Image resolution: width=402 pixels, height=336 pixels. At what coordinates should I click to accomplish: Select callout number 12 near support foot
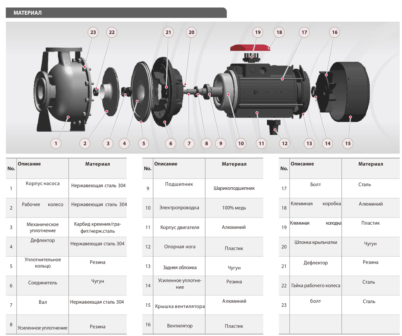284,143
